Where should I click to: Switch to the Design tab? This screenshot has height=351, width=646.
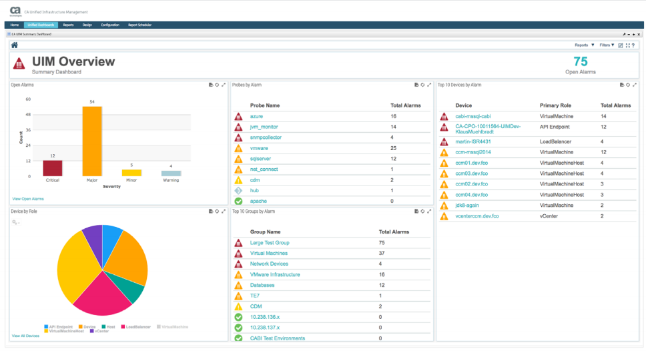87,25
